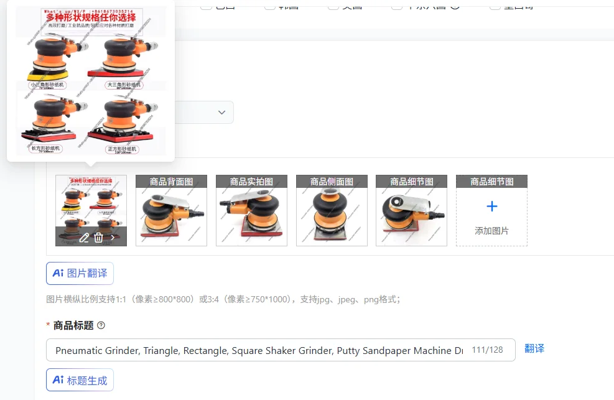Click the 商品标题 field label
614x400 pixels.
(73, 325)
